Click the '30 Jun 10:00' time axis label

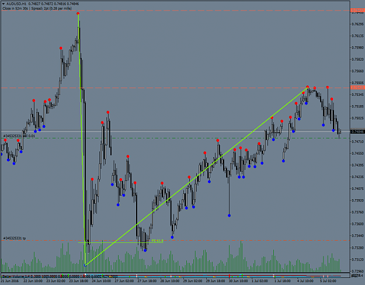click(x=238, y=281)
